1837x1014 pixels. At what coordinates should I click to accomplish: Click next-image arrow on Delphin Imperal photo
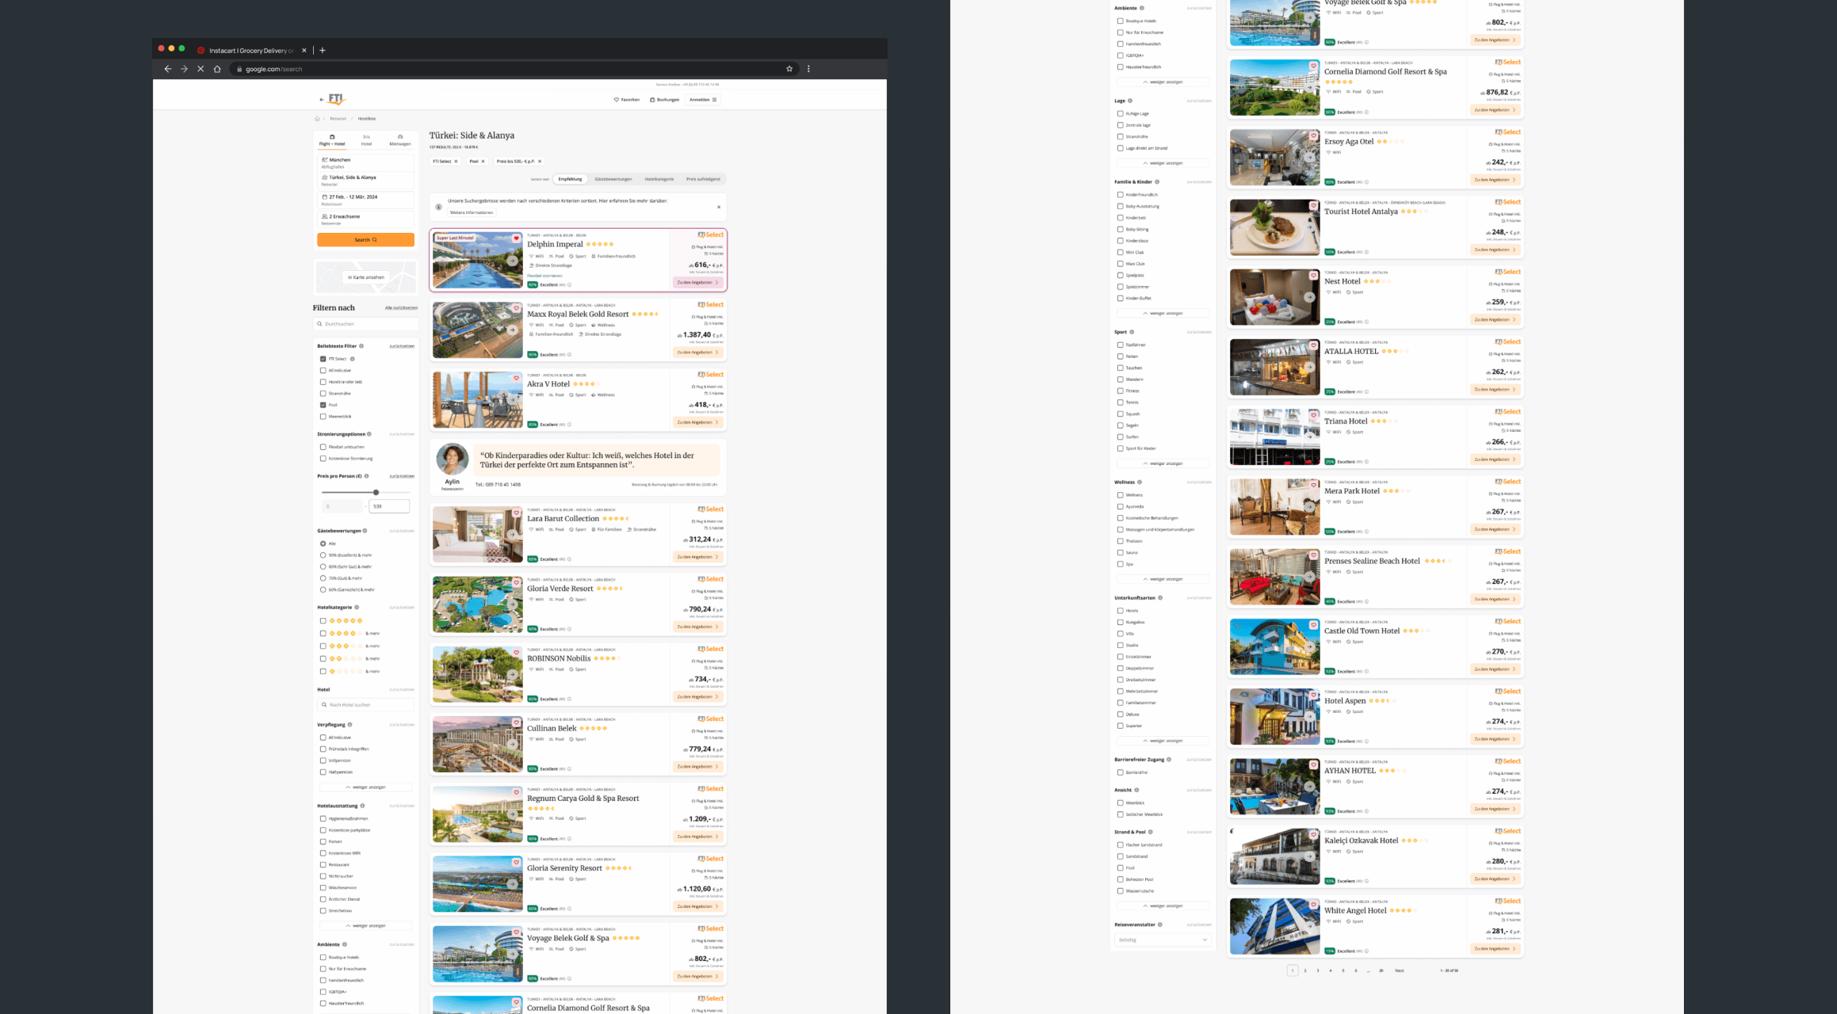coord(513,261)
